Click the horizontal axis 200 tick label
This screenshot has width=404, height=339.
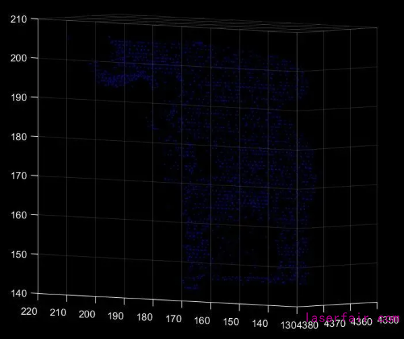pos(88,315)
